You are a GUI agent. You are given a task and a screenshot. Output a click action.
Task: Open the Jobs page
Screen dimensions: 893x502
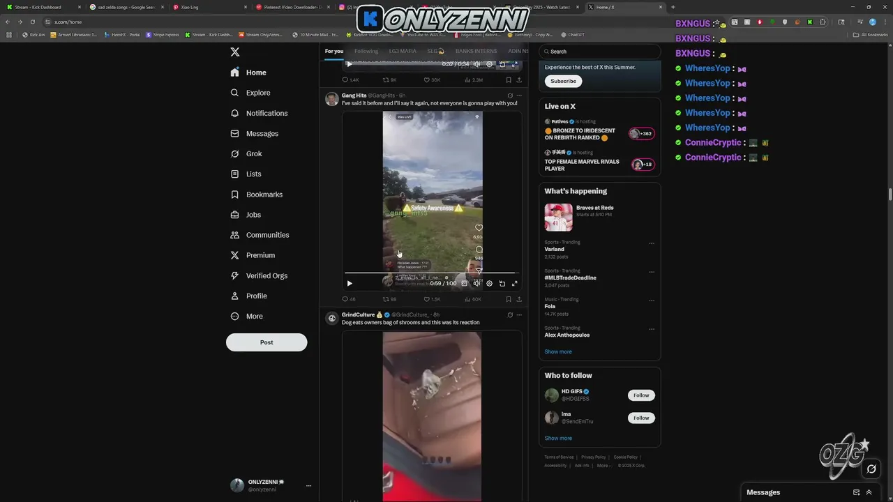[245, 215]
